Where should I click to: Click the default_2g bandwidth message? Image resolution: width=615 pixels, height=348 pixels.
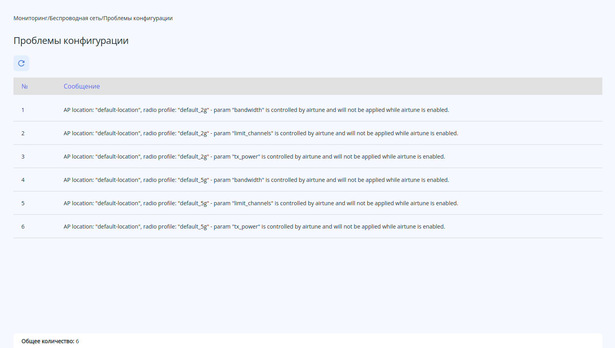click(256, 110)
